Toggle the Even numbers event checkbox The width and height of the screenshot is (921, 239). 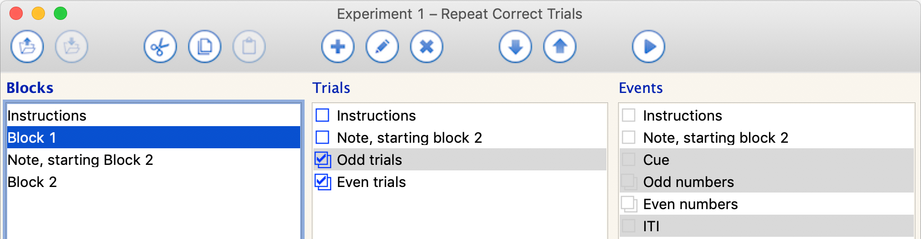tap(629, 204)
